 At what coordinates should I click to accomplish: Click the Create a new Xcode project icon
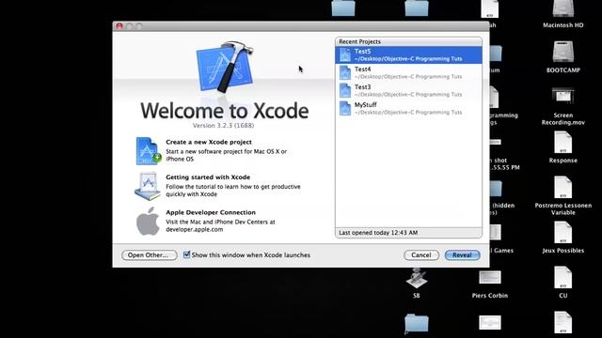[x=148, y=151]
